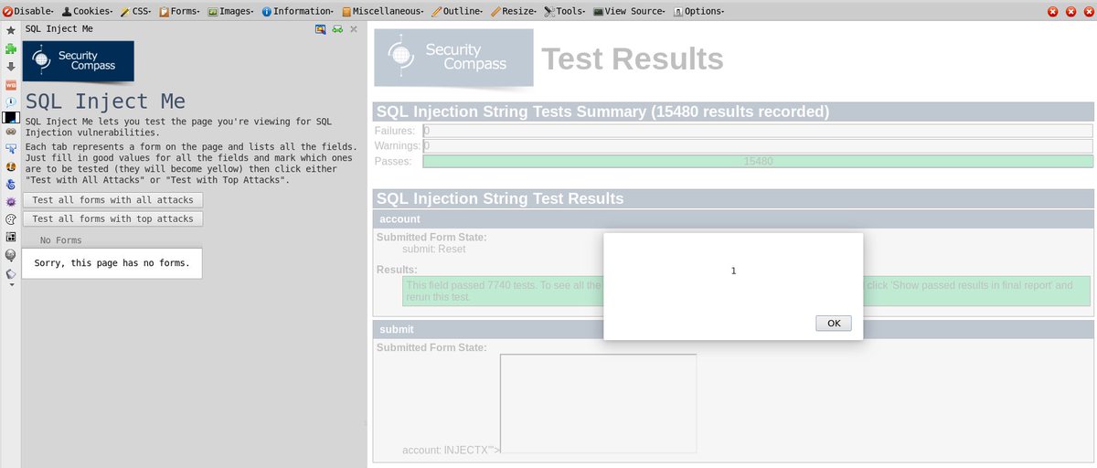Click the Tools wrench icon

(549, 12)
